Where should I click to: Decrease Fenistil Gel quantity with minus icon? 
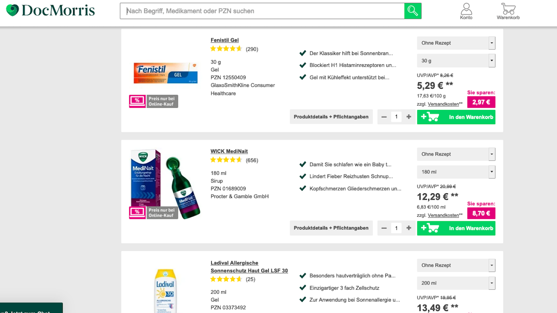coord(384,117)
